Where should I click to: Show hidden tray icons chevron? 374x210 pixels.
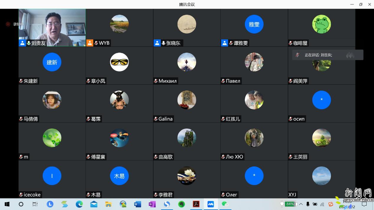pyautogui.click(x=301, y=204)
